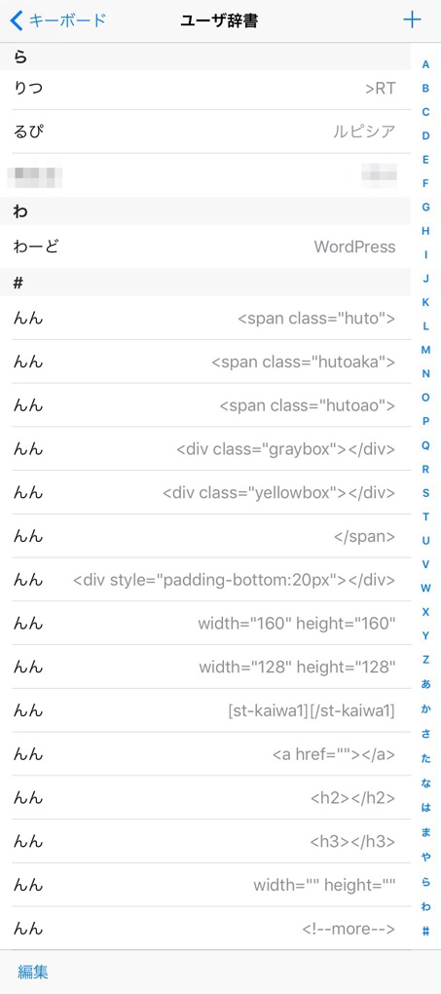Open the span class="hutoaka" entry

(x=205, y=362)
